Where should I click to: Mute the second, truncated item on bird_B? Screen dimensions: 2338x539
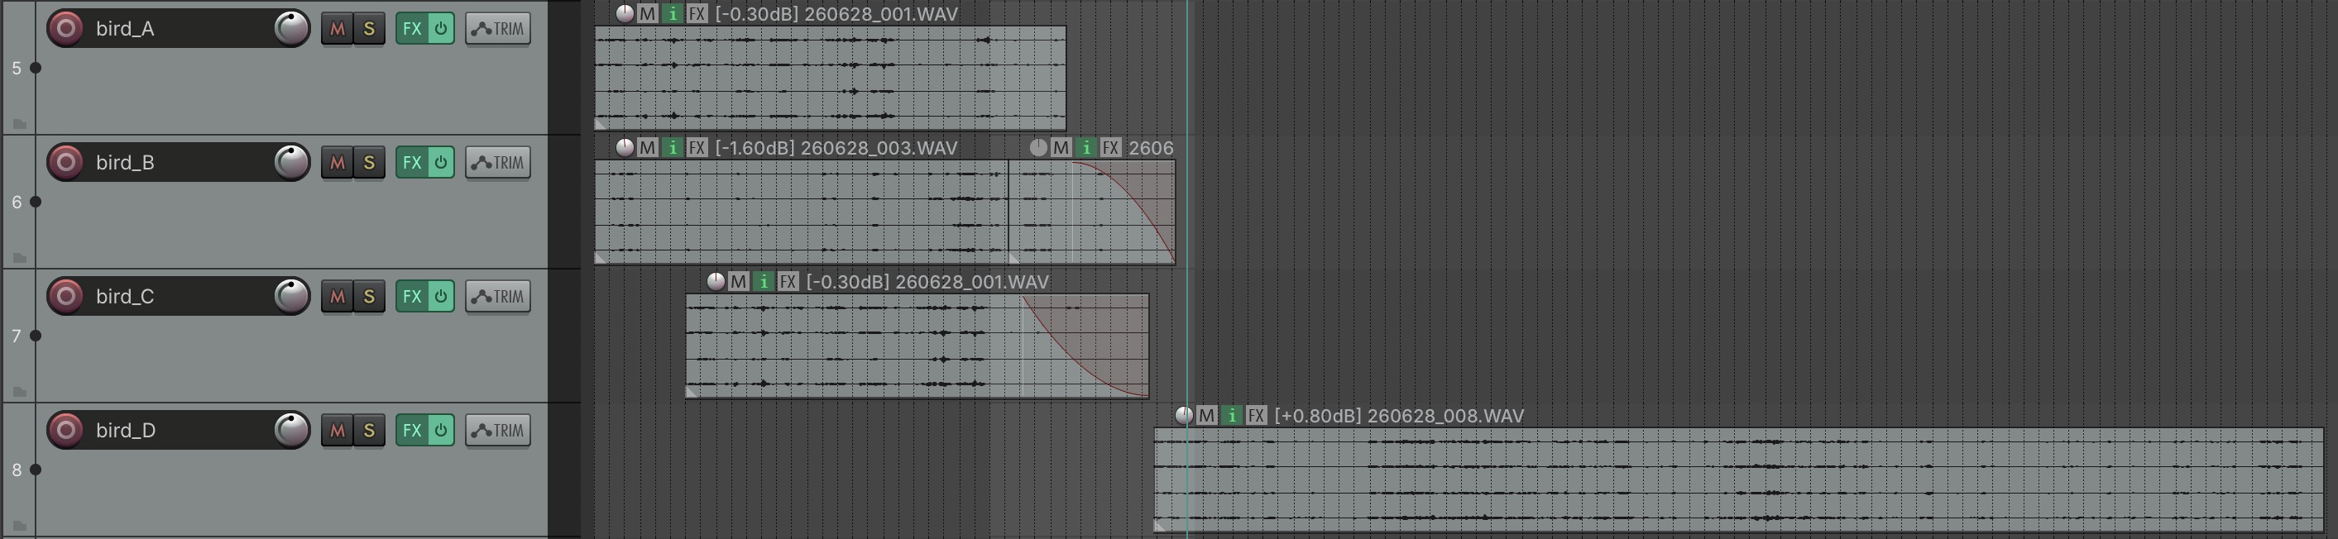pos(1061,148)
